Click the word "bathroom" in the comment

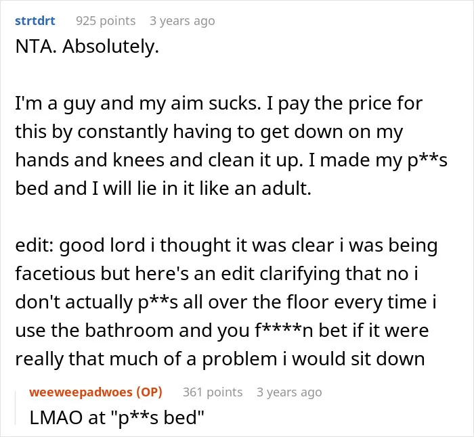click(129, 330)
